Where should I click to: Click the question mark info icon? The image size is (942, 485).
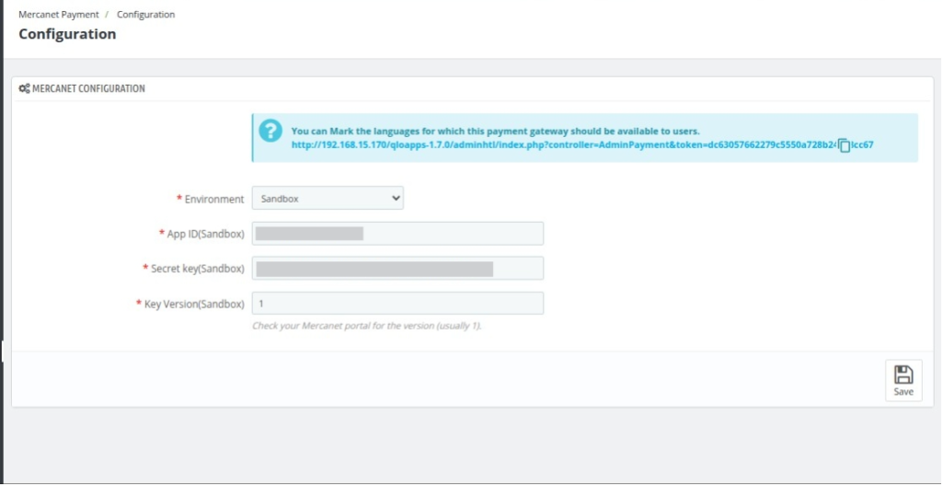271,131
